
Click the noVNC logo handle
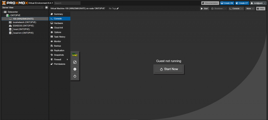[75, 55]
